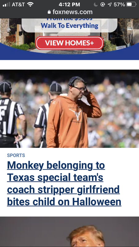Screen dimensions: 139x247
Task: Tap the battery indicator icon
Action: click(131, 4)
